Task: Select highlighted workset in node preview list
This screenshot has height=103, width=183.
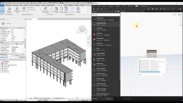Action: click(150, 72)
